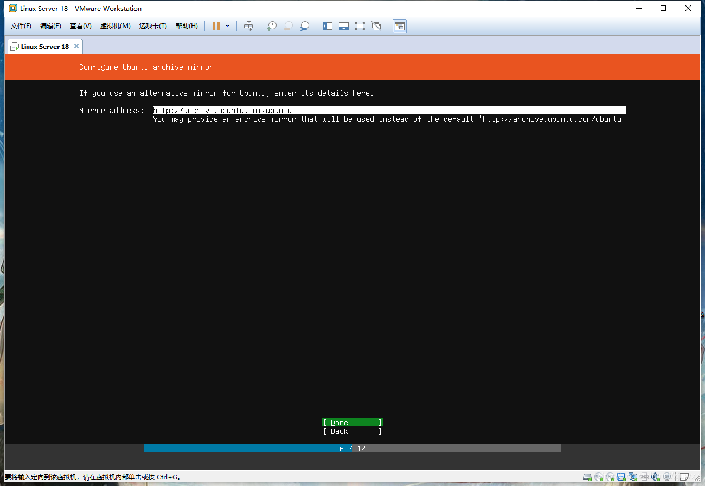This screenshot has height=486, width=705.
Task: Open the 文件(F) menu
Action: tap(21, 26)
